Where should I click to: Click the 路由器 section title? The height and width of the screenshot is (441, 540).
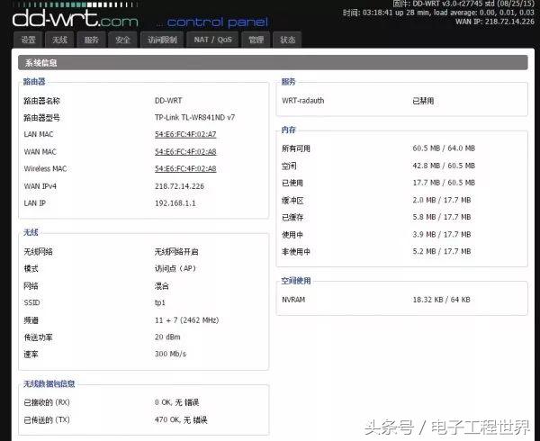[34, 82]
